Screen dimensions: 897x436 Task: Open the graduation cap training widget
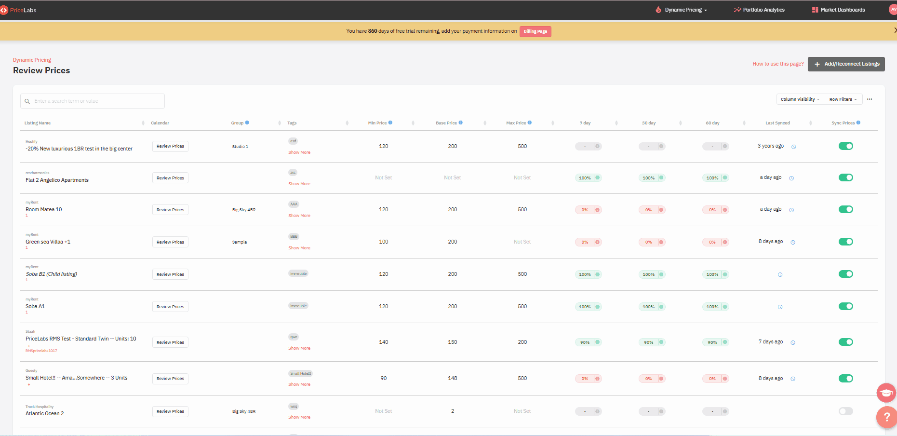(886, 393)
